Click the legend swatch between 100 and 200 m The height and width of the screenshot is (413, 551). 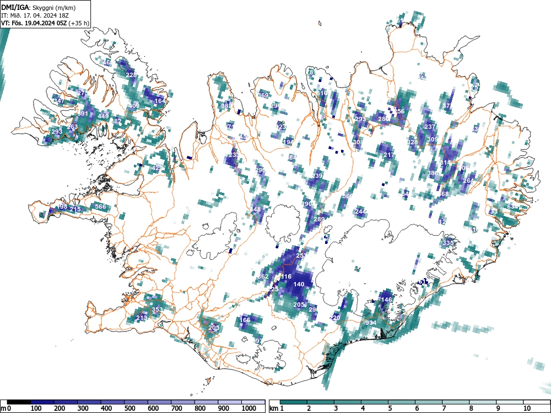(42, 402)
